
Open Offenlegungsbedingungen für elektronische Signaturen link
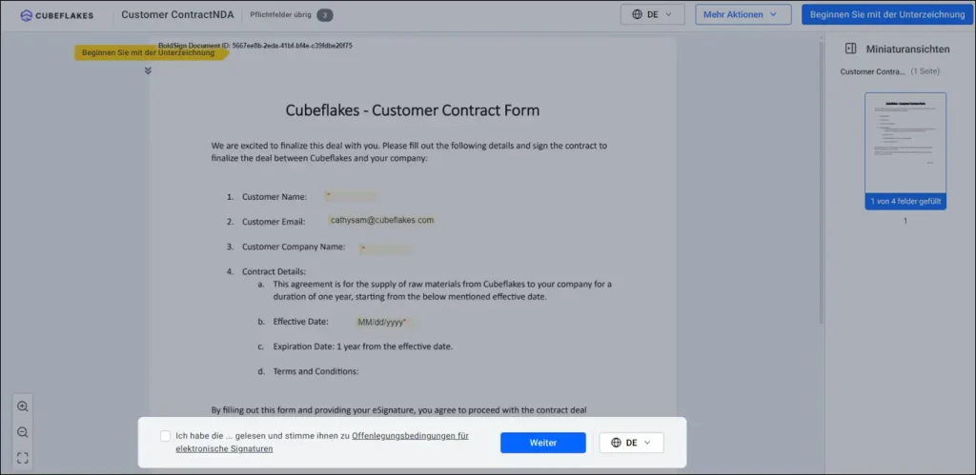tap(322, 442)
